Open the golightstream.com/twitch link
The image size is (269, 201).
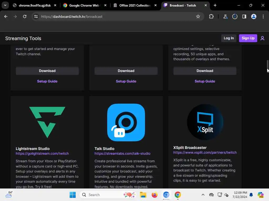coord(42,153)
